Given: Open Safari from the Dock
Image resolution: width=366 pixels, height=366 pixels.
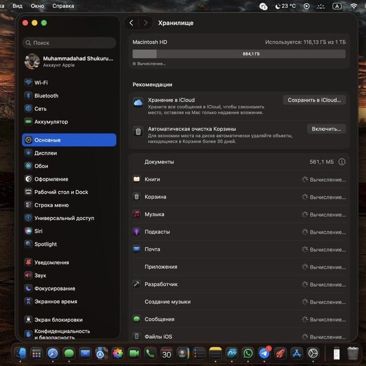Looking at the screenshot, I should pos(53,353).
